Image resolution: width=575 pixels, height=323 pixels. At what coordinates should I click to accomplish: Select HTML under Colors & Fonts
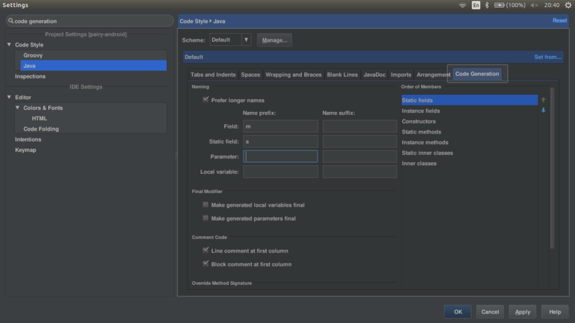click(x=40, y=118)
